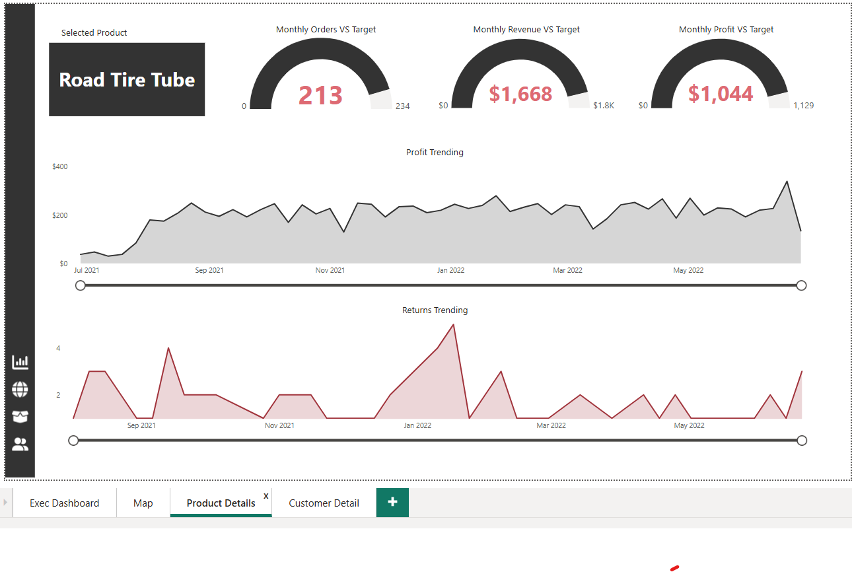Select the Product Details tab
The width and height of the screenshot is (852, 572).
(x=221, y=503)
